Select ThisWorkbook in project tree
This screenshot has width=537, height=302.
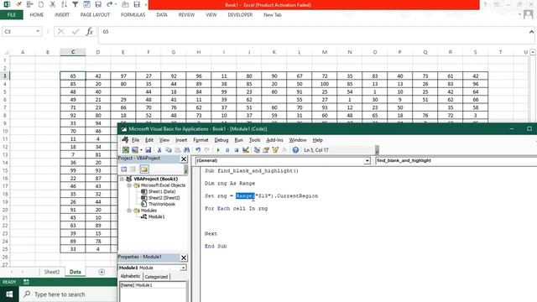point(162,204)
